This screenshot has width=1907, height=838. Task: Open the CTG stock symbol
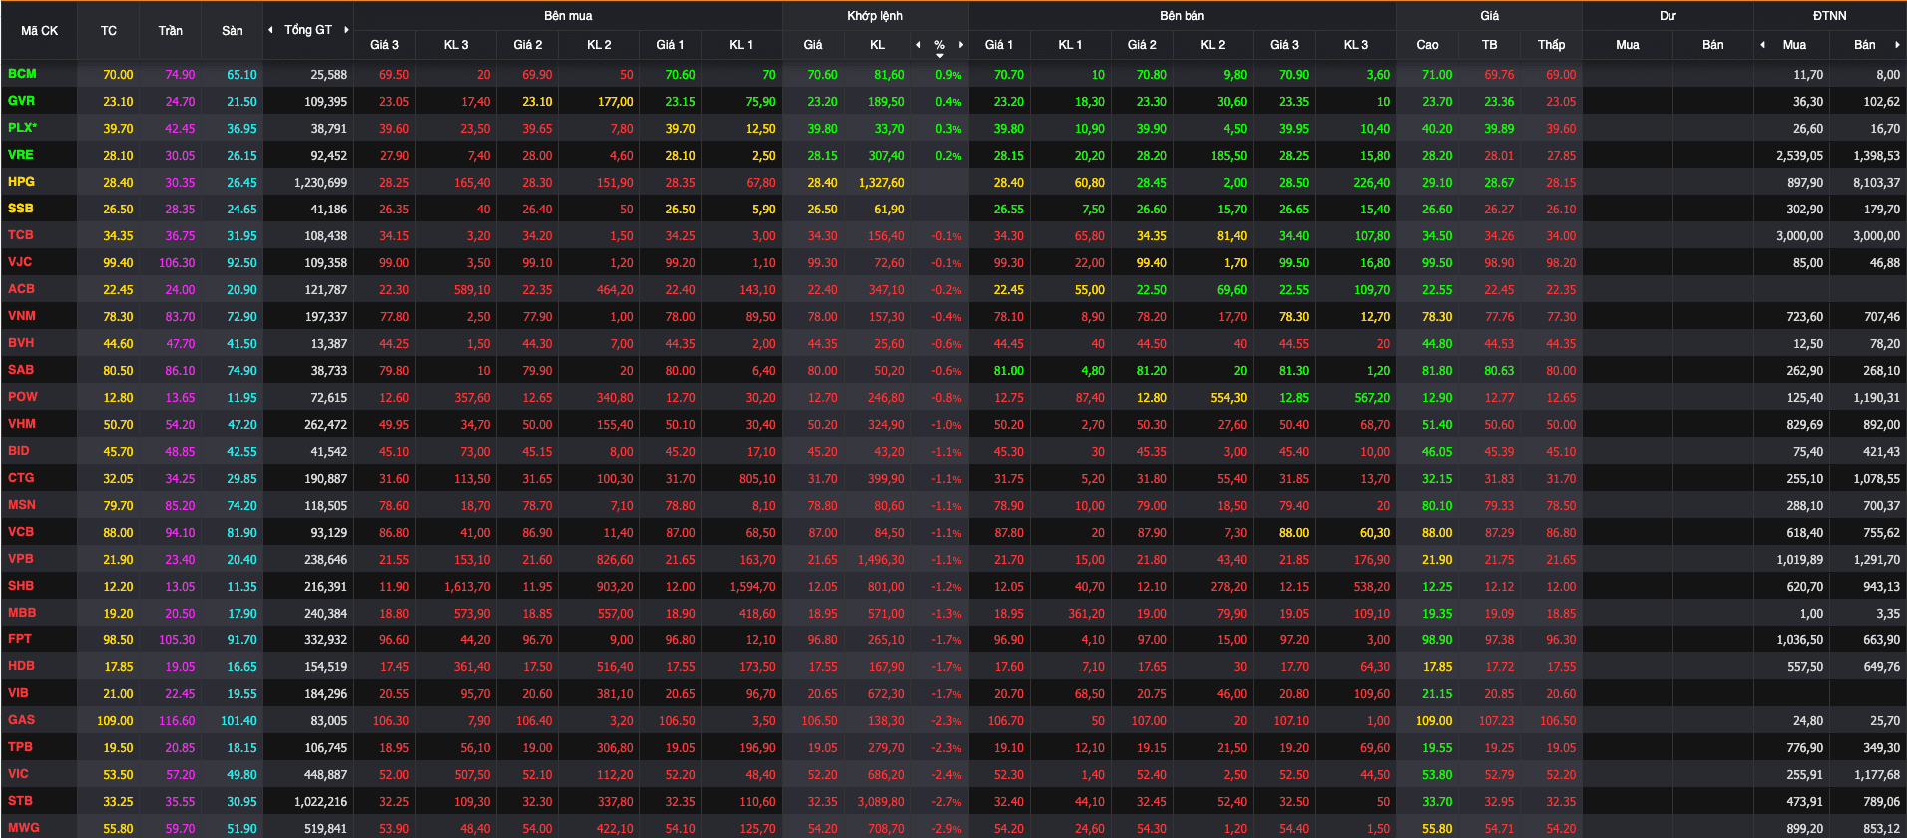point(21,478)
